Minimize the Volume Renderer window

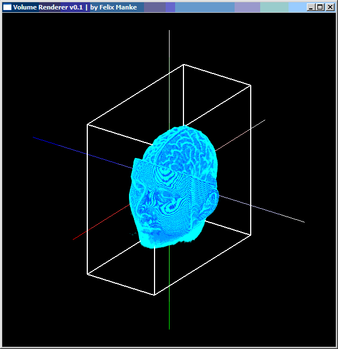tap(311, 7)
